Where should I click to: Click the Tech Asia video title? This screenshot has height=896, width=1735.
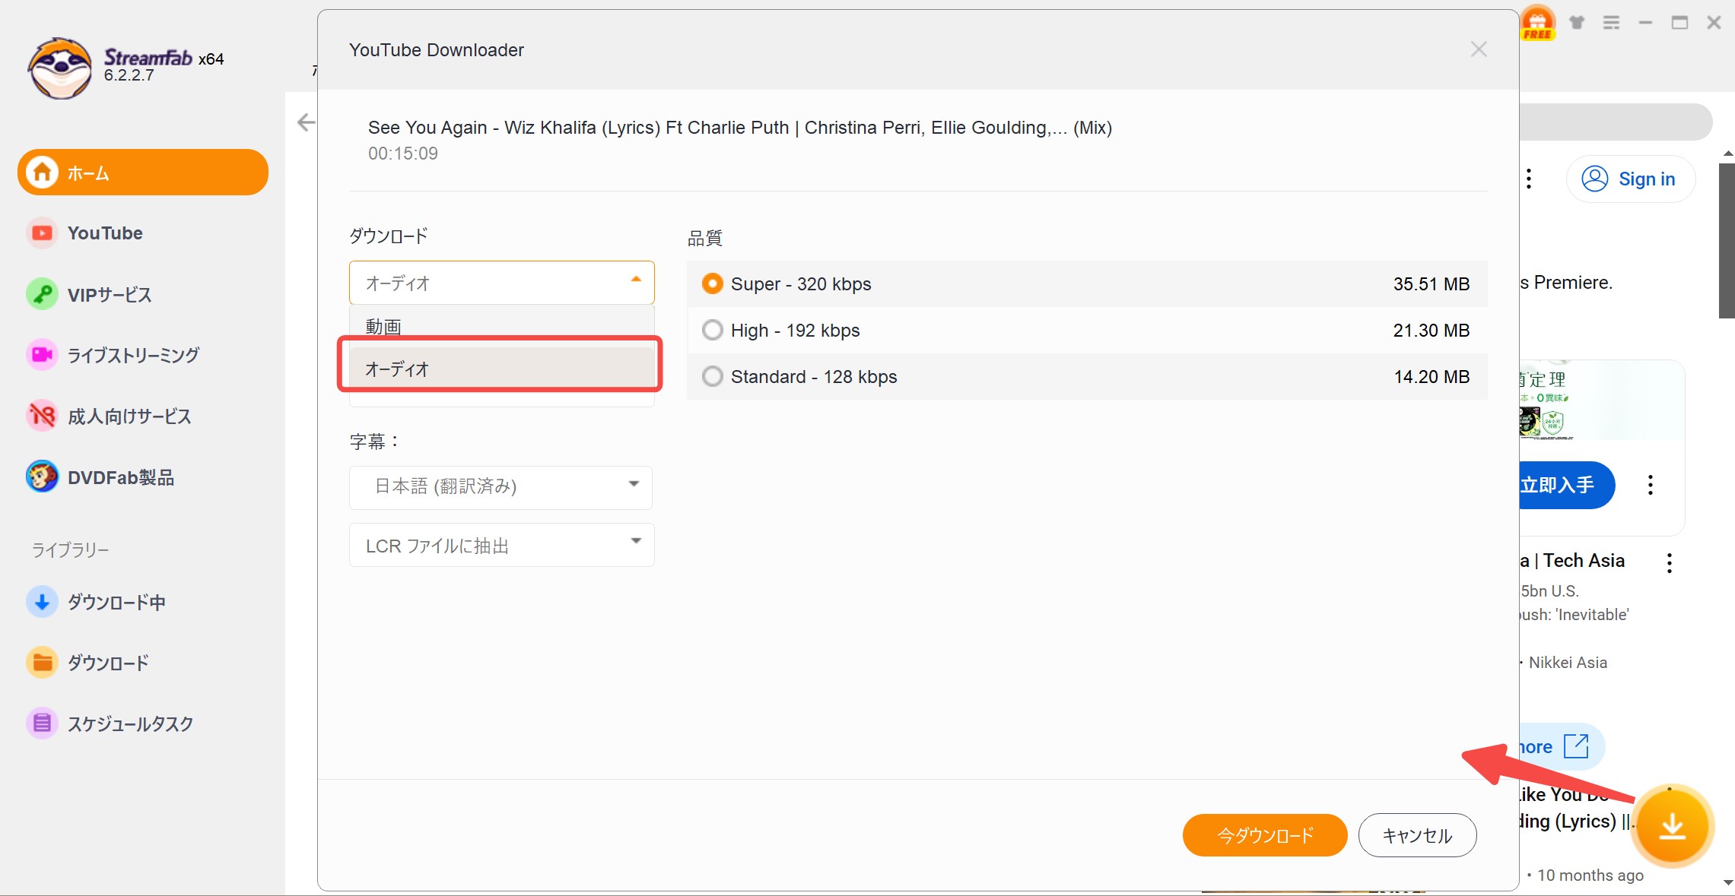[x=1573, y=560]
